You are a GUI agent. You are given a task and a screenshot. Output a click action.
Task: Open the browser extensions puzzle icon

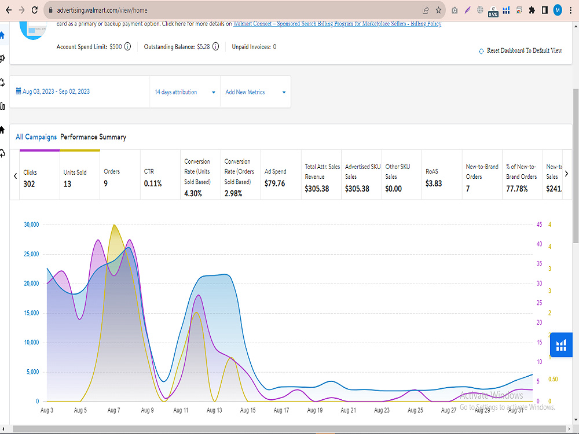click(532, 10)
